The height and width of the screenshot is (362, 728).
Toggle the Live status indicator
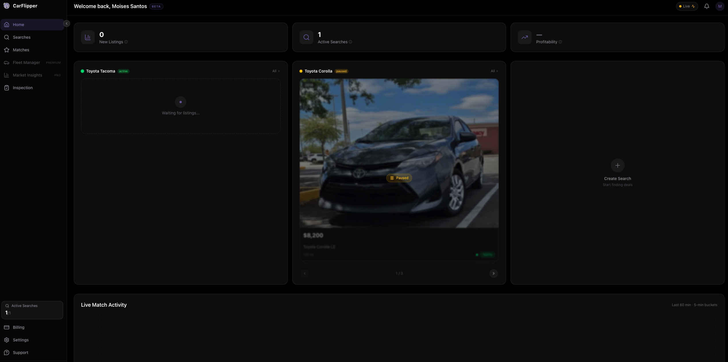tap(687, 6)
